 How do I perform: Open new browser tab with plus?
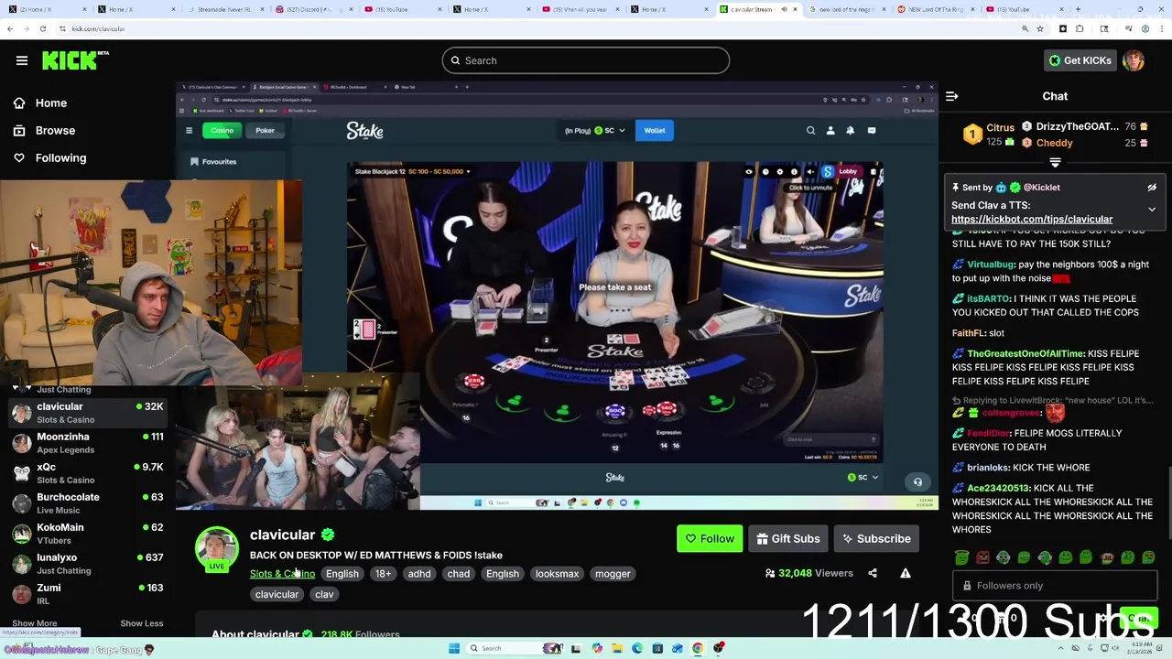(x=1078, y=9)
